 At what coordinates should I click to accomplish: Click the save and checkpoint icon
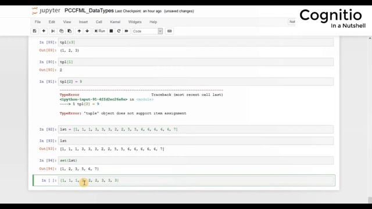(x=35, y=31)
